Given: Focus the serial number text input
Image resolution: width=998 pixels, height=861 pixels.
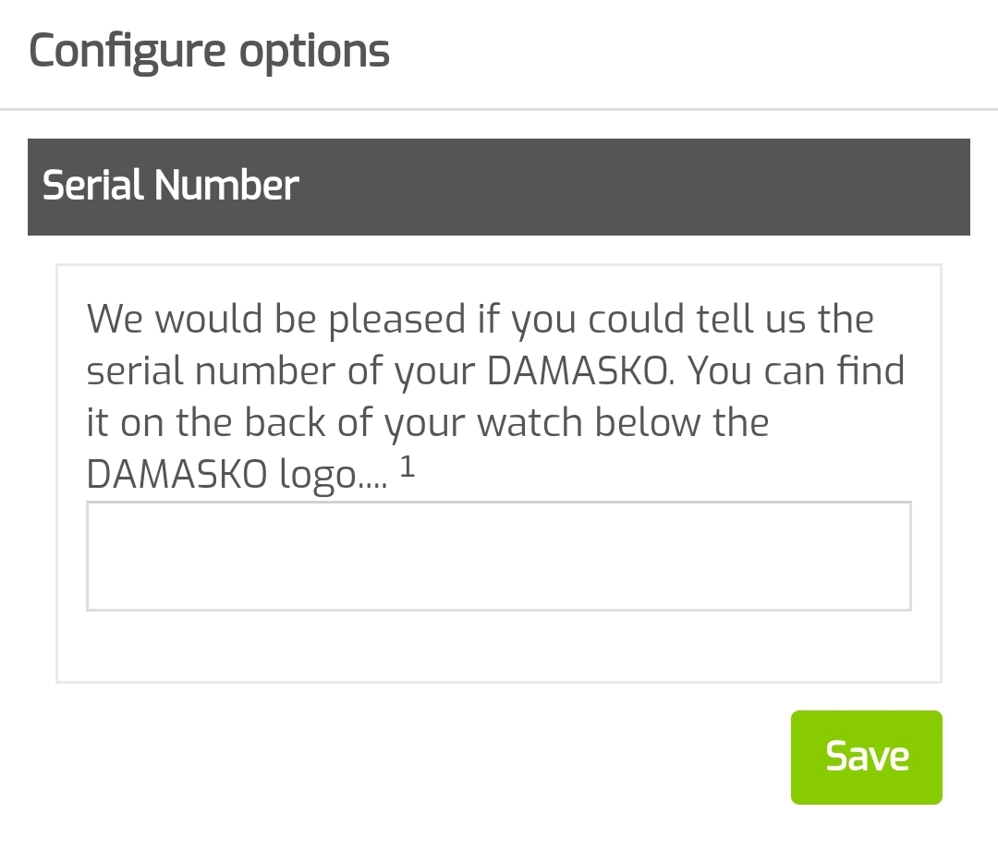Looking at the screenshot, I should pos(498,556).
